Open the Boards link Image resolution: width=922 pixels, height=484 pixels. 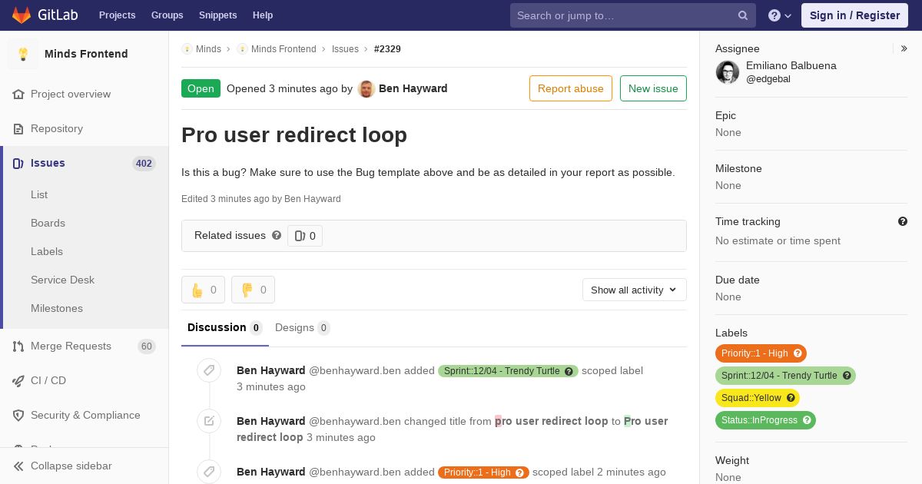48,223
